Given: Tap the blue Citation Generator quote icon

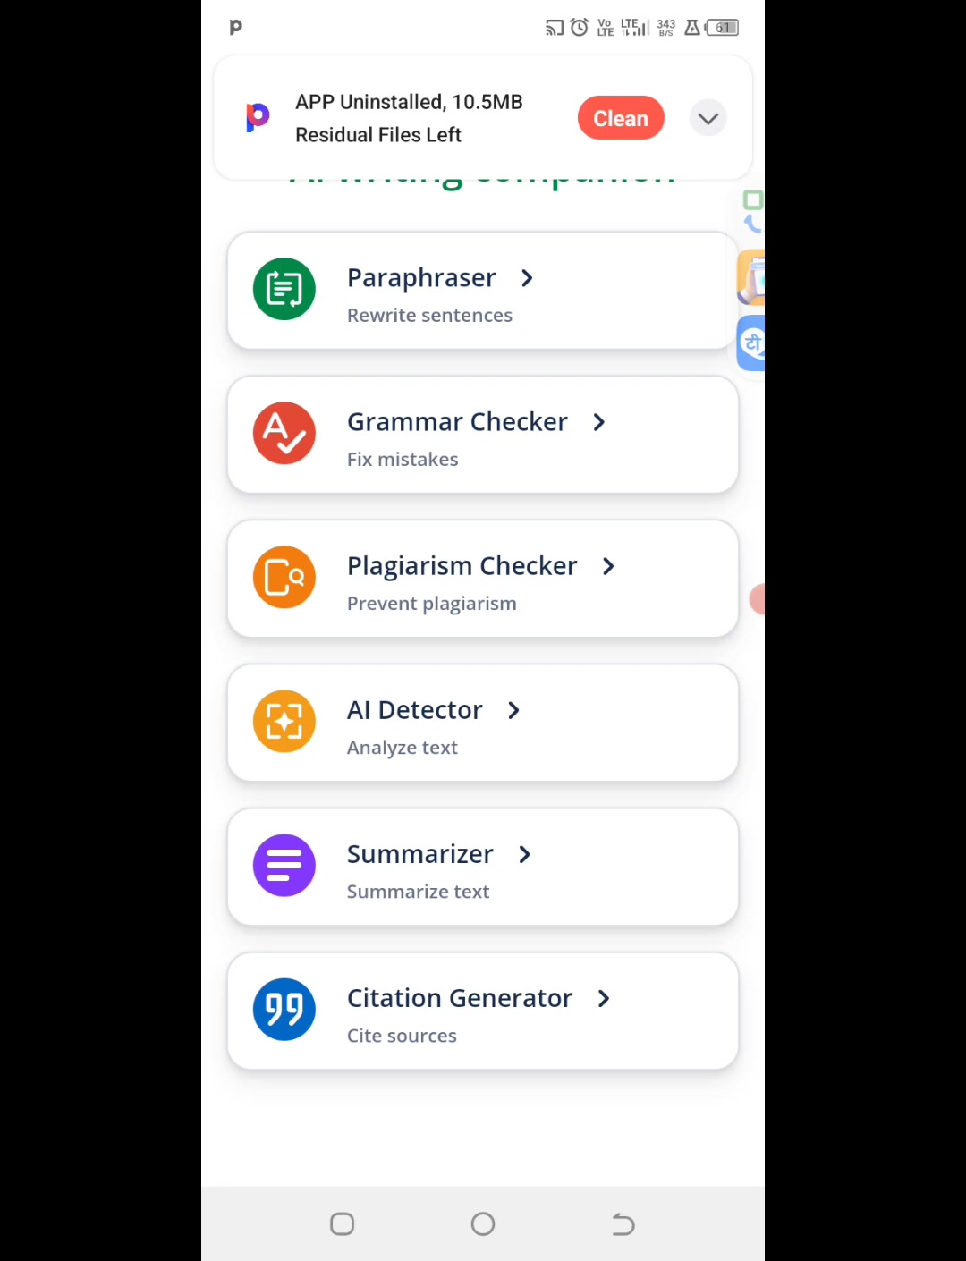Looking at the screenshot, I should [x=284, y=1009].
